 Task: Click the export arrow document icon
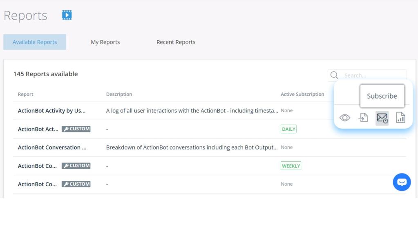pyautogui.click(x=363, y=118)
